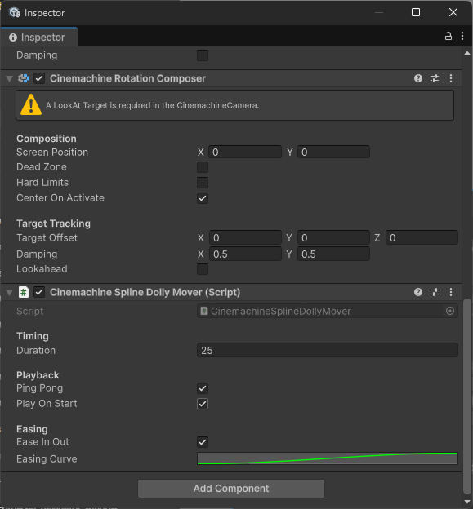Viewport: 473px width, 509px height.
Task: Click the Cinemachine Spline Dolly Mover header title
Action: coord(145,292)
